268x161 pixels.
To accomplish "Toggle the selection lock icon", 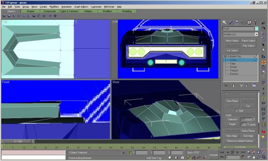I will click(124, 152).
